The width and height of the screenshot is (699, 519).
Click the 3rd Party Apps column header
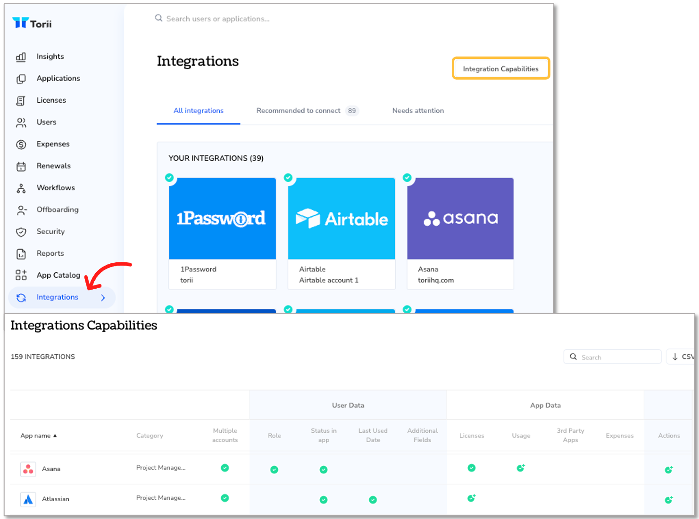[570, 435]
